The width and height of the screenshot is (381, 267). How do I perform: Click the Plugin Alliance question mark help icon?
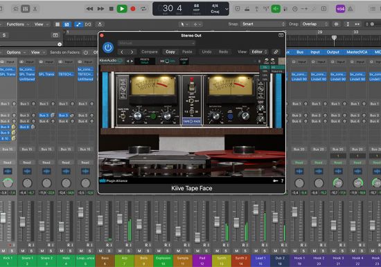pyautogui.click(x=282, y=181)
